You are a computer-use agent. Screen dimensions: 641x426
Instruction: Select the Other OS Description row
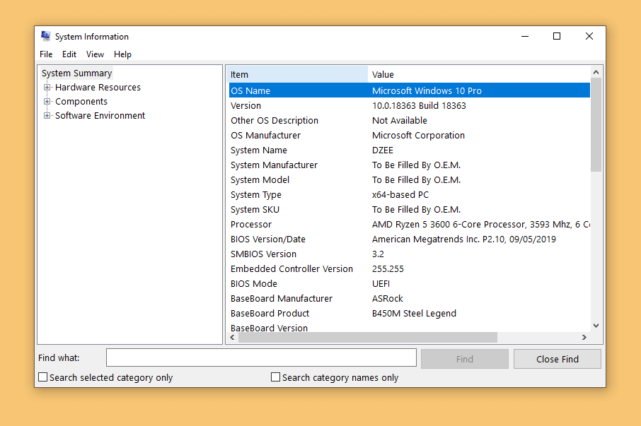point(409,120)
